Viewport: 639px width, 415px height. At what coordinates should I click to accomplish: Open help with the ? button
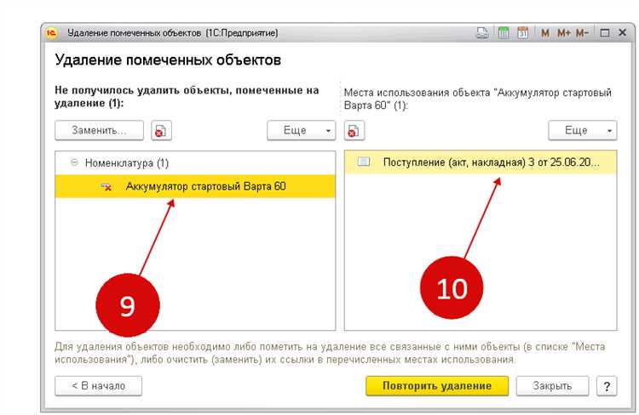(607, 386)
